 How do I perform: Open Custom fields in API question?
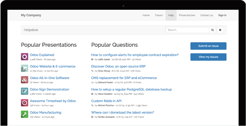(x=106, y=101)
